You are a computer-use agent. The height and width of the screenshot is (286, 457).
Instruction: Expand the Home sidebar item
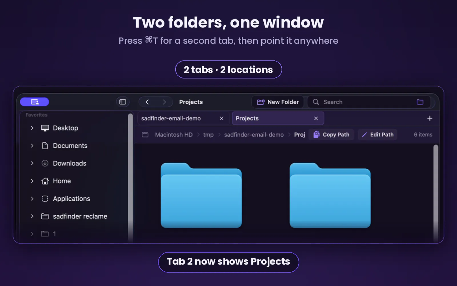click(x=32, y=181)
